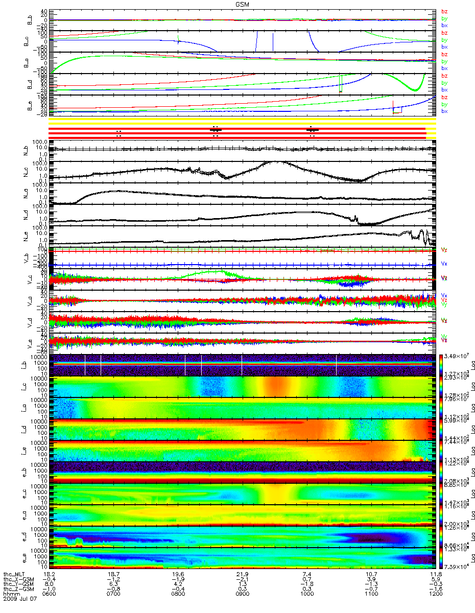Click the blue Vx legend of V_a panel
This screenshot has width=475, height=613.
[444, 295]
